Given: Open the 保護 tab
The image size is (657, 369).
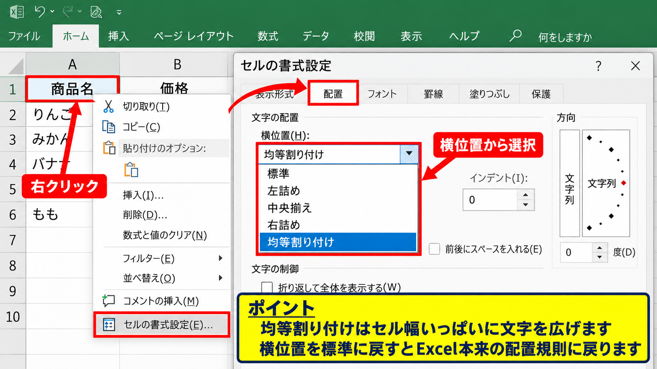Looking at the screenshot, I should pos(541,94).
